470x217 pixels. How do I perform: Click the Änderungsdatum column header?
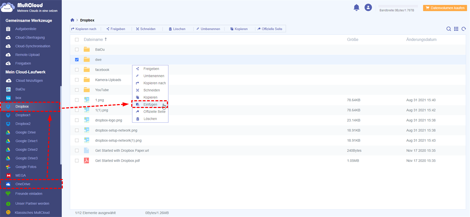tap(421, 39)
